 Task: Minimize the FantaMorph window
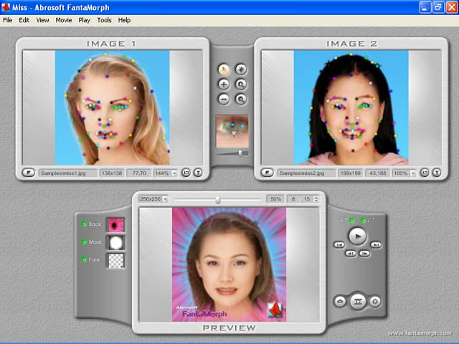425,7
